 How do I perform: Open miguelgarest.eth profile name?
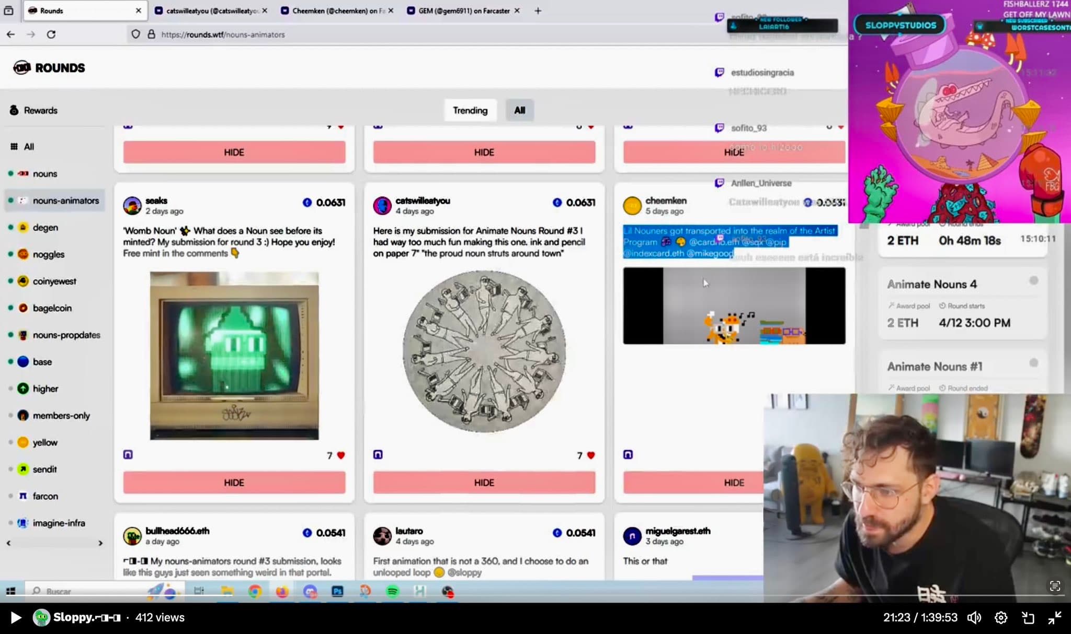click(678, 531)
